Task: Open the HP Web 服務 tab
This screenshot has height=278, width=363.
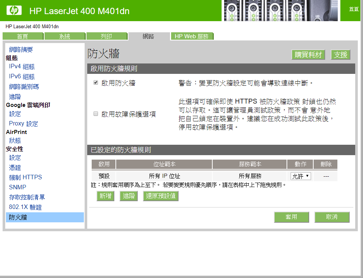Action: tap(192, 36)
